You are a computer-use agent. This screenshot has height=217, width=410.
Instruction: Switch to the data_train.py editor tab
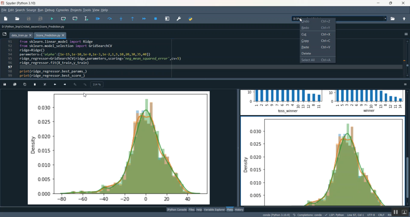19,36
